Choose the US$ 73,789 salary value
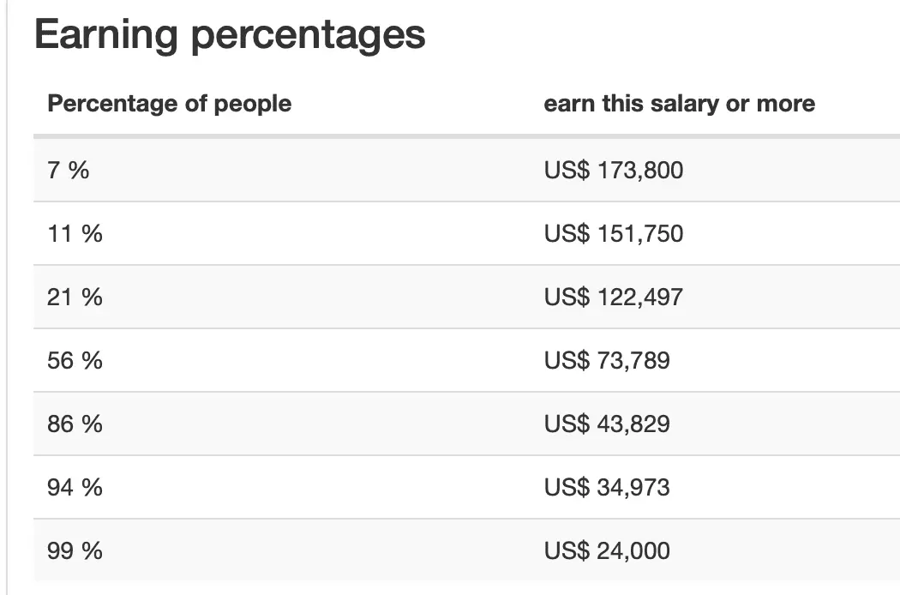This screenshot has height=595, width=900. coord(607,360)
